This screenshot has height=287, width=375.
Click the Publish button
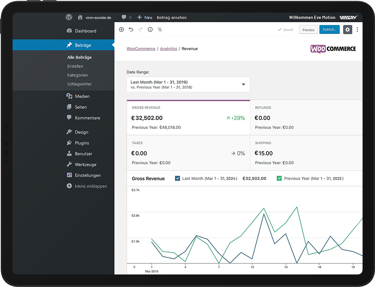tap(329, 29)
